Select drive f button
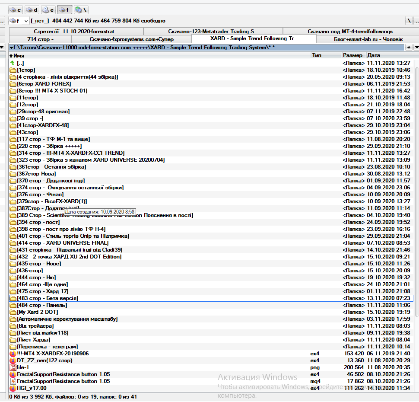The height and width of the screenshot is (402, 419). [64, 10]
